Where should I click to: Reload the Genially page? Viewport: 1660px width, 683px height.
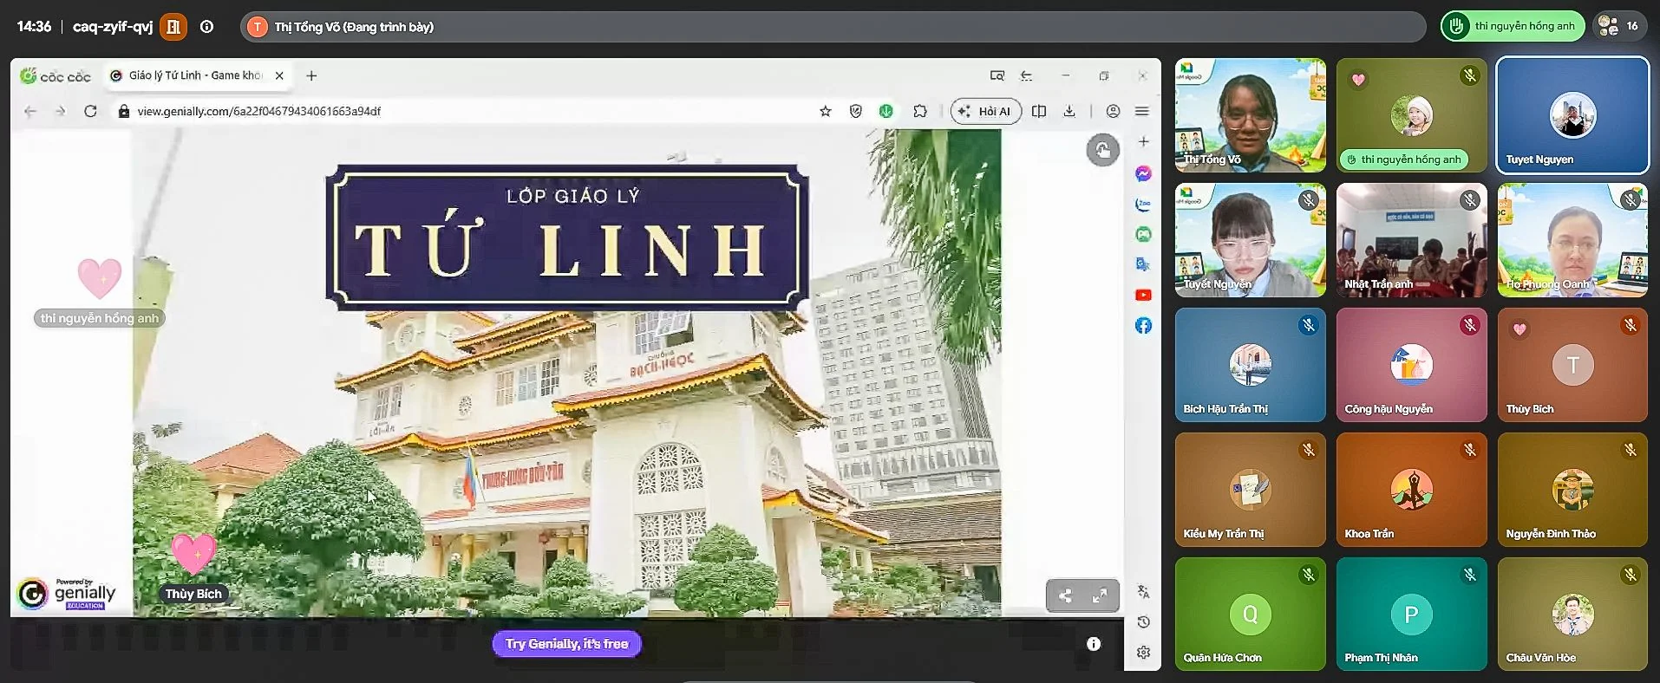tap(90, 111)
